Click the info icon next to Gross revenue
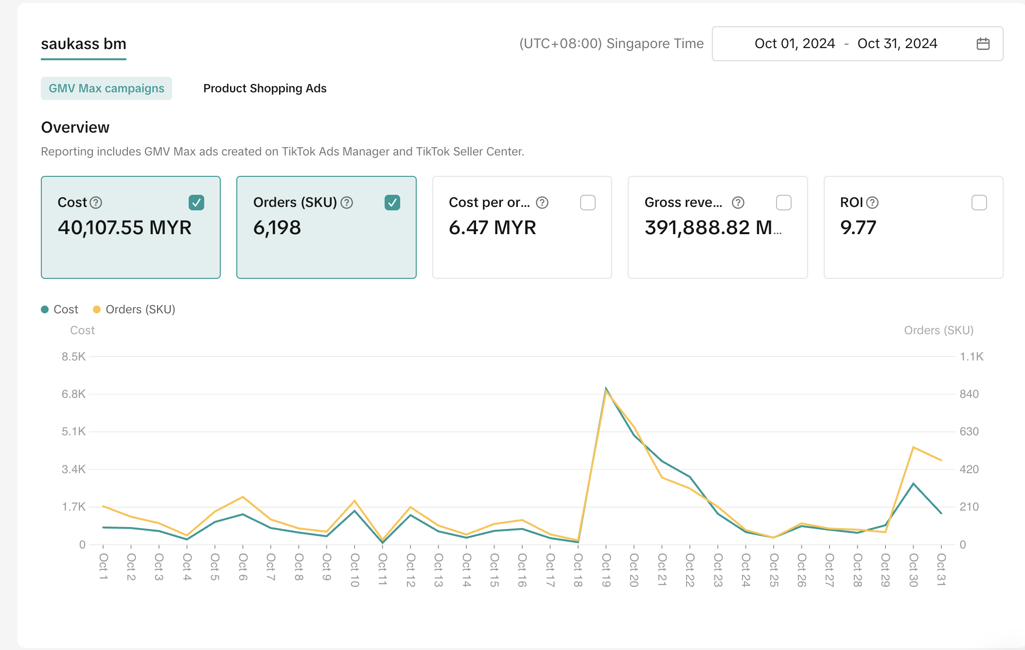This screenshot has height=650, width=1025. [738, 203]
